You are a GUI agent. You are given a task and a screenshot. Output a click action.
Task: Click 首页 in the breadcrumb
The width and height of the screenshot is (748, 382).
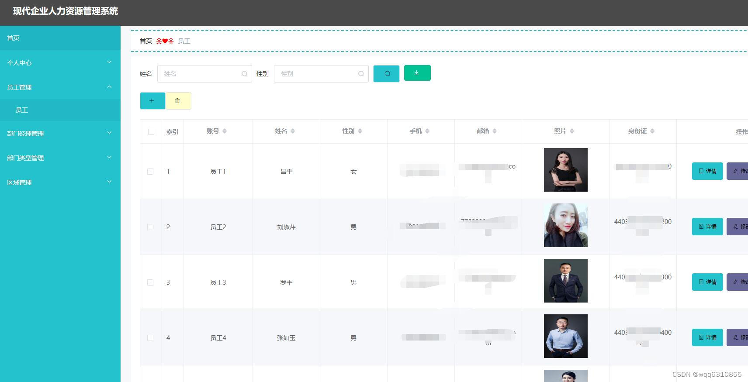click(146, 41)
